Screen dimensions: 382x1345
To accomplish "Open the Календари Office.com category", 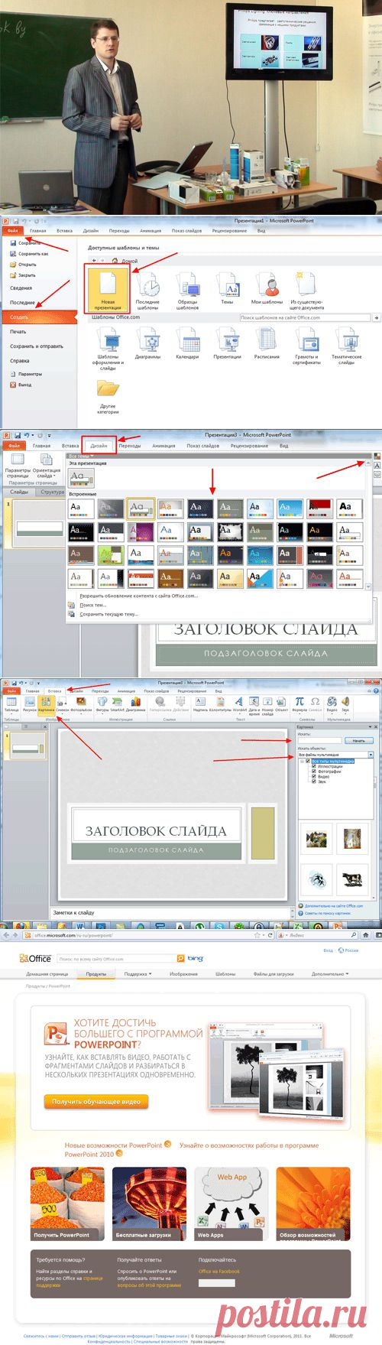I will coord(187,343).
